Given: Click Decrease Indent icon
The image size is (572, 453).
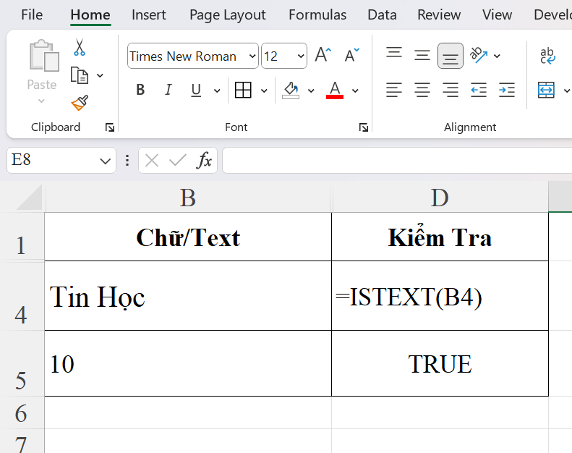Looking at the screenshot, I should click(x=479, y=90).
